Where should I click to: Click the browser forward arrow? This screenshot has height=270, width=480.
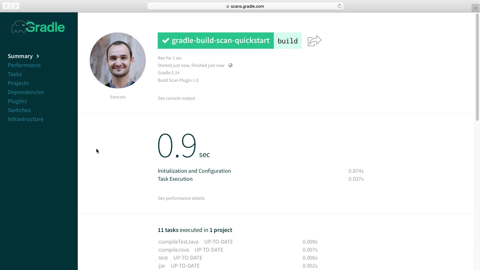(15, 6)
